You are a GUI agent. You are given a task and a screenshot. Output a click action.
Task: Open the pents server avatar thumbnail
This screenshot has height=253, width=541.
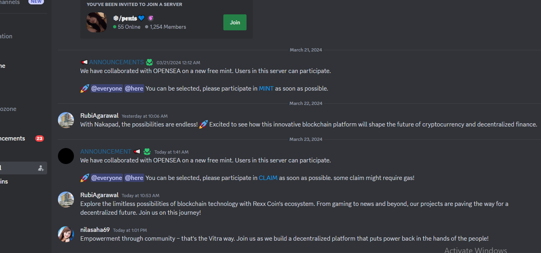(97, 22)
